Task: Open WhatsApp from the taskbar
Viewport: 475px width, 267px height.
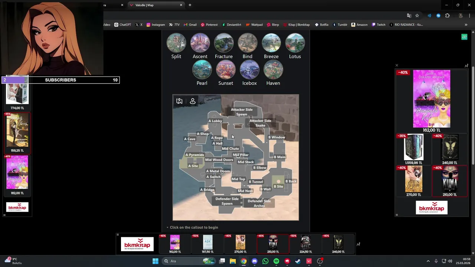Action: point(265,261)
